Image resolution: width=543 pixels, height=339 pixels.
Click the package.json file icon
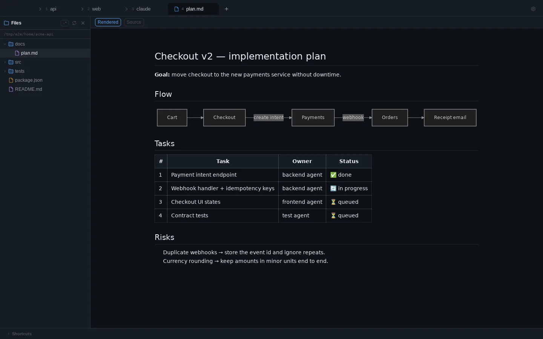click(11, 80)
